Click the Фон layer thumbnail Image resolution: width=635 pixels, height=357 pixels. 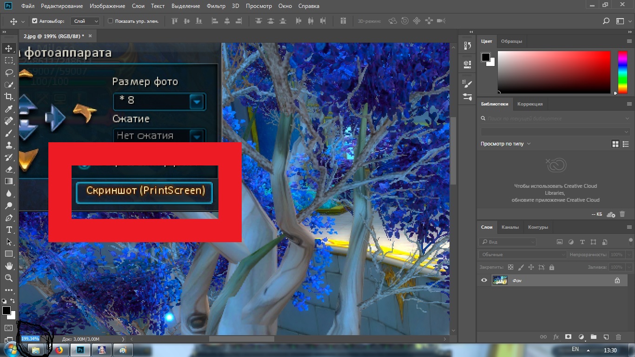[x=500, y=280]
